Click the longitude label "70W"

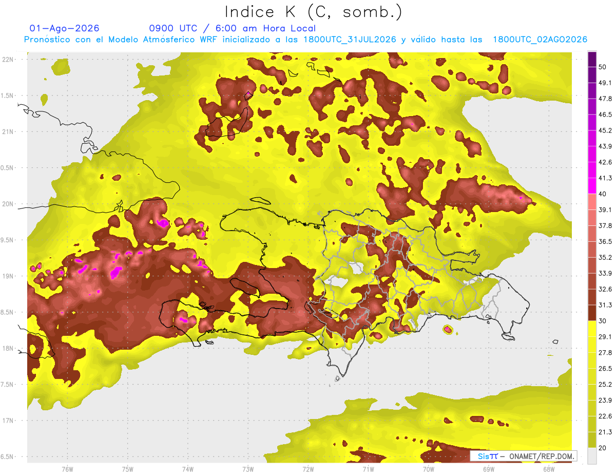429,469
